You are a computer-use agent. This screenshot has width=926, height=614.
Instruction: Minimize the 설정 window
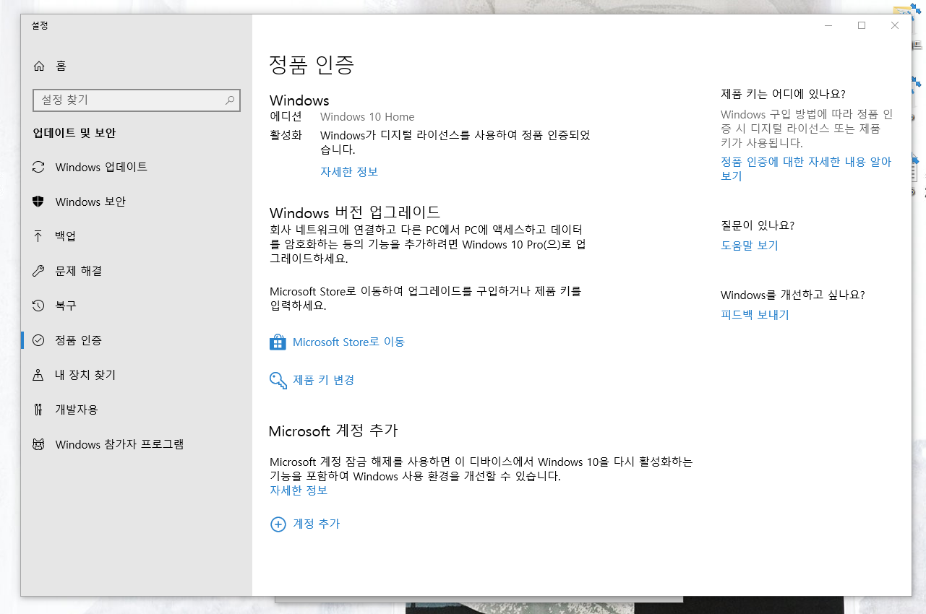pyautogui.click(x=828, y=25)
